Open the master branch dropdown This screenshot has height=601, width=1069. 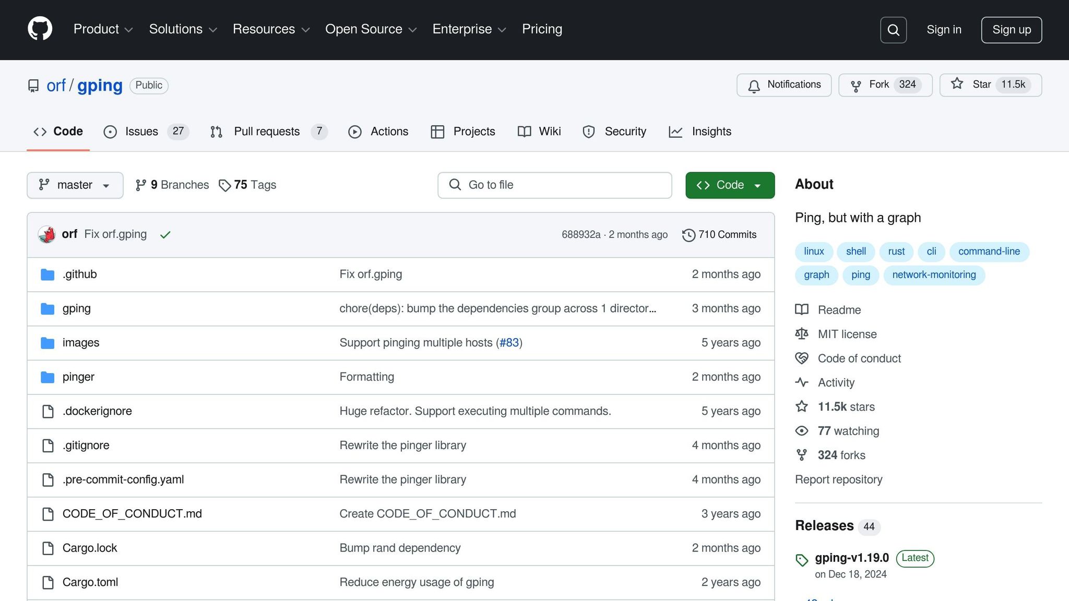click(75, 185)
